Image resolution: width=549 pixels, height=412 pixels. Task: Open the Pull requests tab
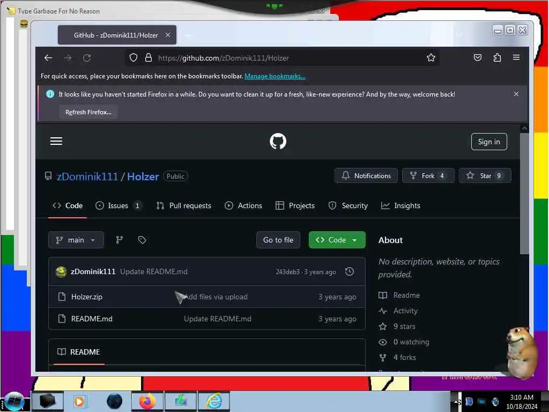(184, 205)
